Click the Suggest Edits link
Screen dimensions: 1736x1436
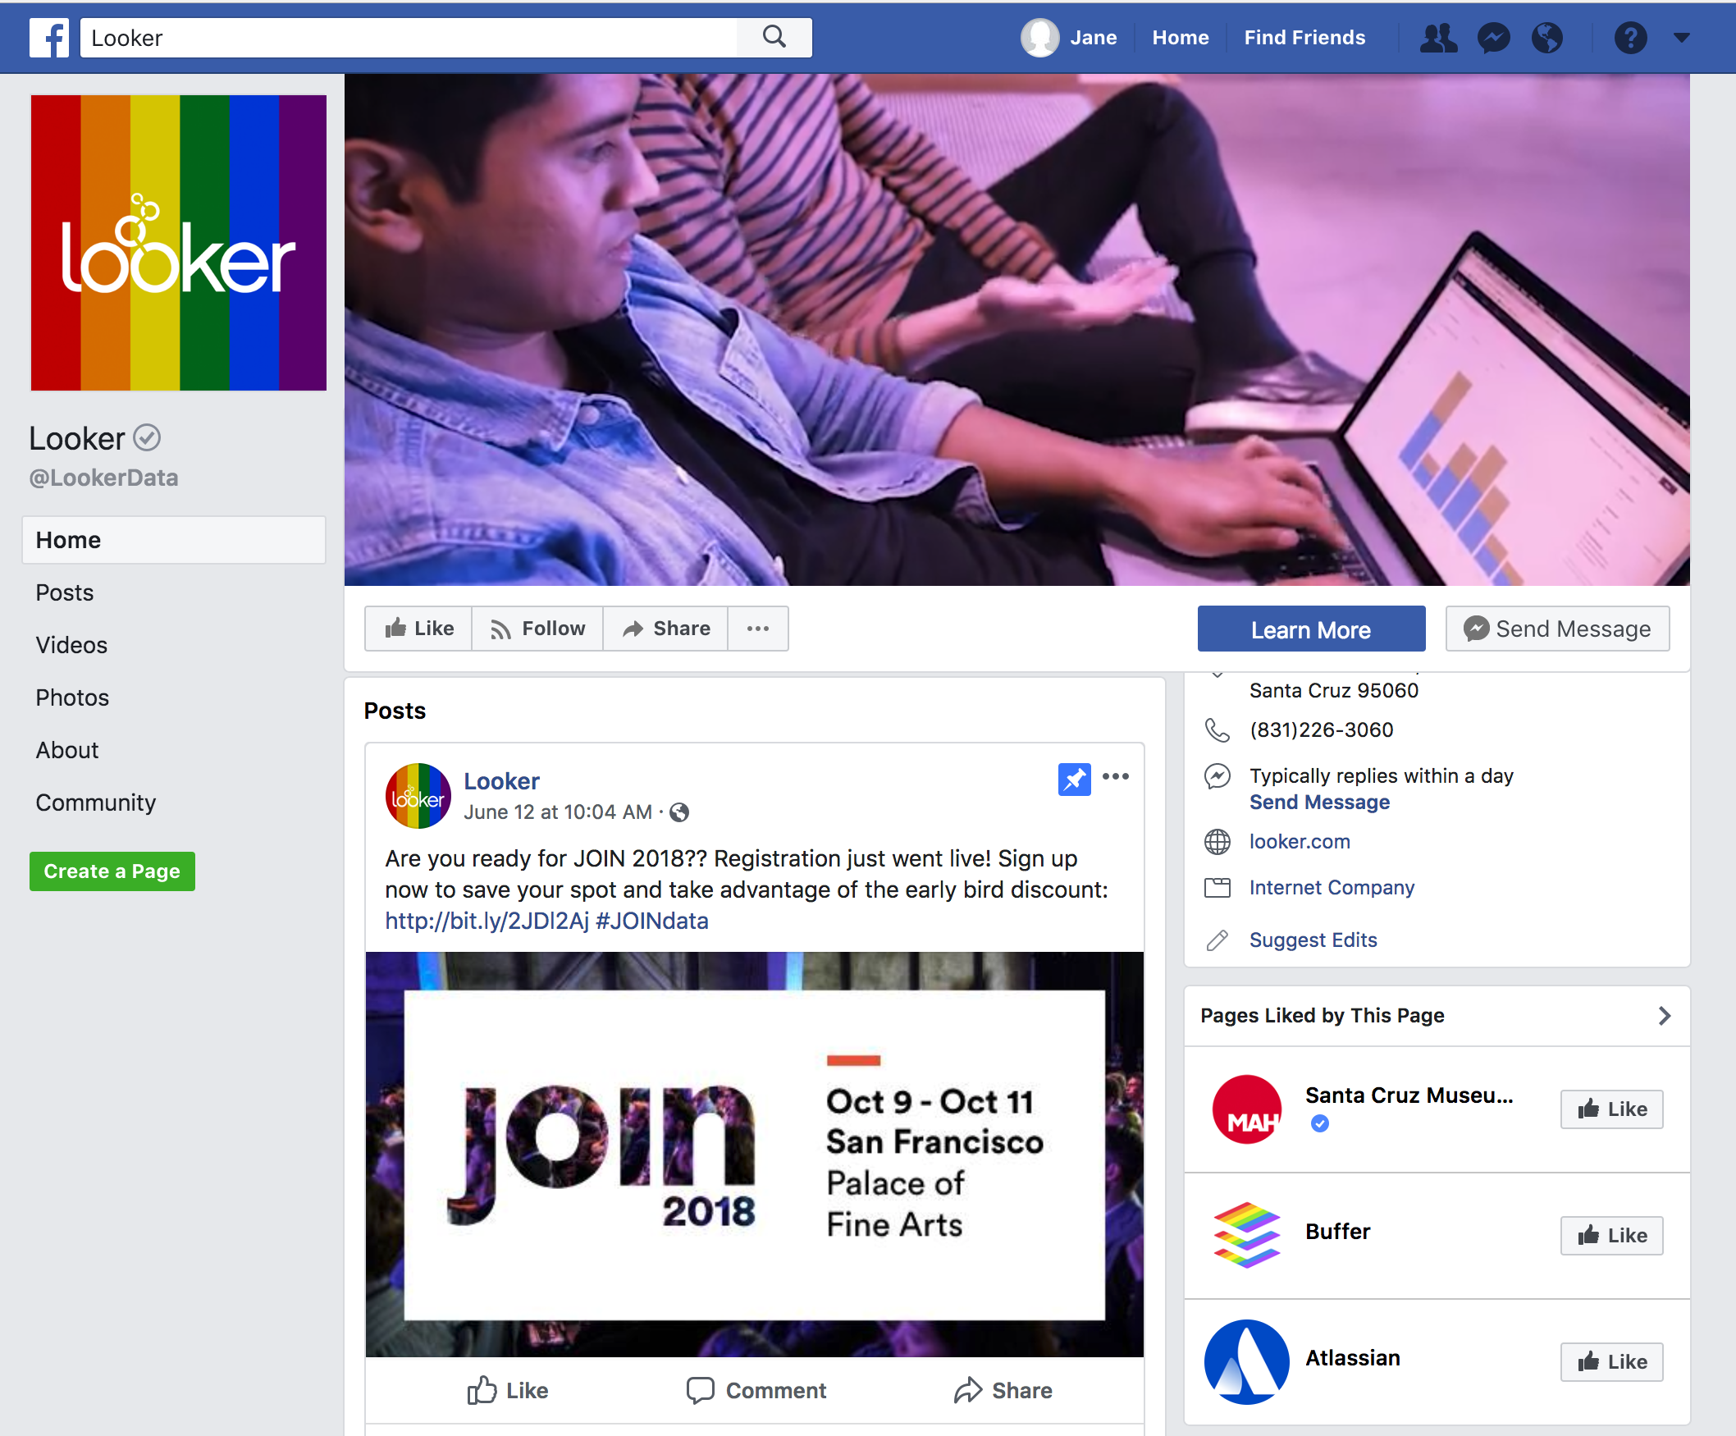pos(1313,940)
